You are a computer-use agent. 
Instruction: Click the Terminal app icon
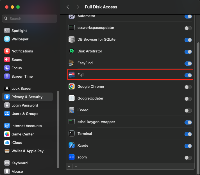[72, 134]
